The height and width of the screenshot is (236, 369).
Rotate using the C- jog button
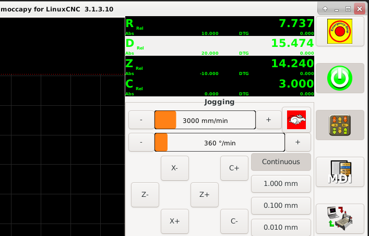234,221
